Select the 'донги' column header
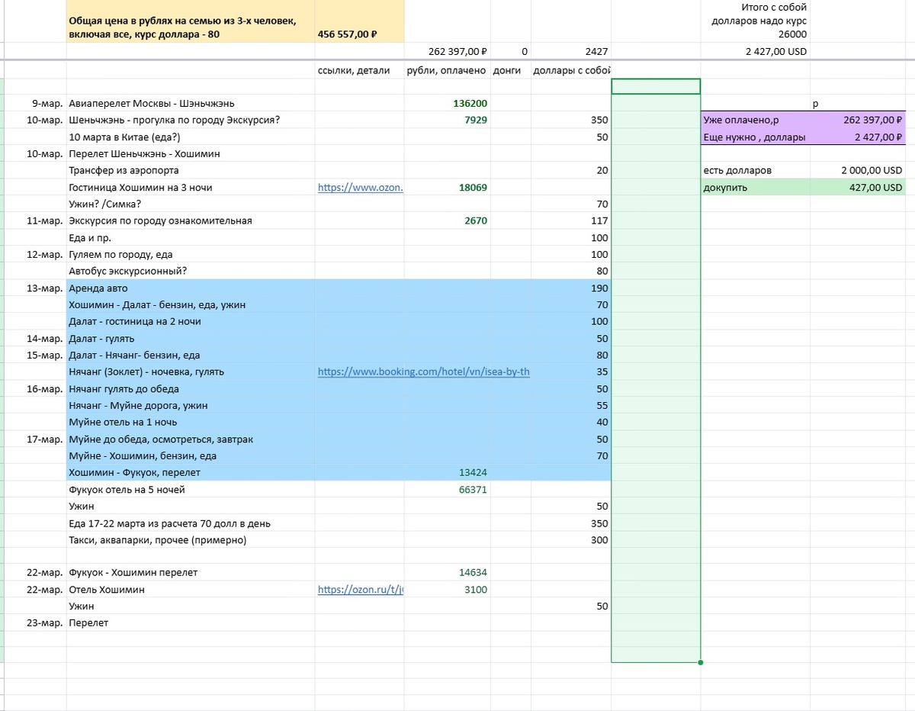This screenshot has height=711, width=915. [512, 70]
